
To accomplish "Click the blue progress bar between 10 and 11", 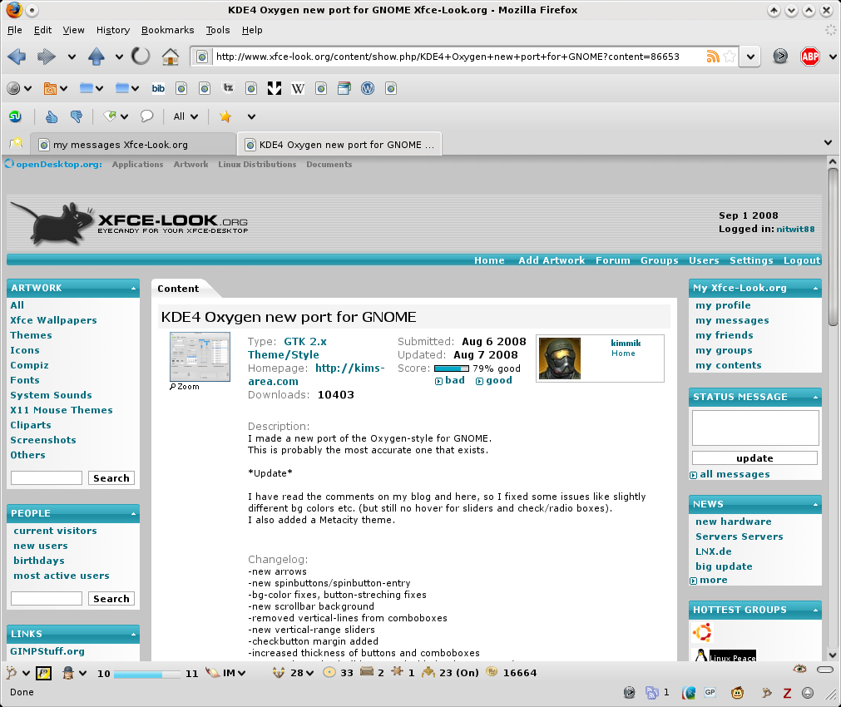I will click(146, 674).
